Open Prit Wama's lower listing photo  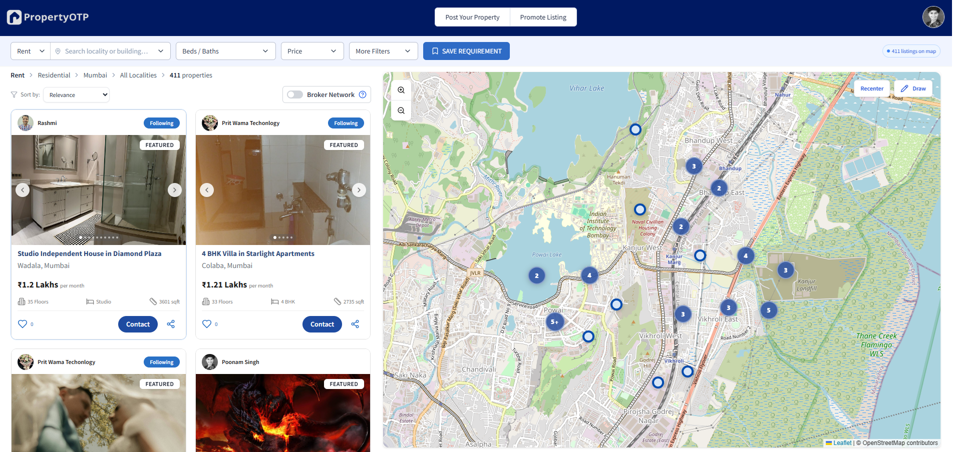(99, 413)
